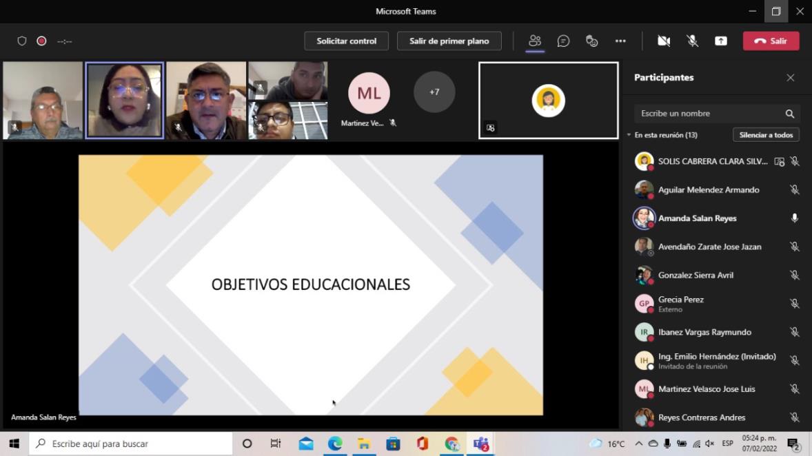The width and height of the screenshot is (812, 456).
Task: Click the recording indicator icon
Action: (x=41, y=41)
